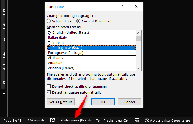
Task: Click Set As Default button
Action: 61,102
